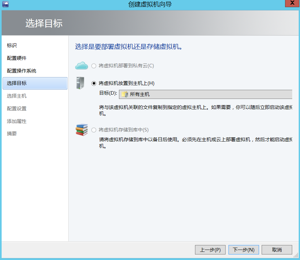Click the 上一步(P) button
300x260 pixels.
tap(210, 250)
